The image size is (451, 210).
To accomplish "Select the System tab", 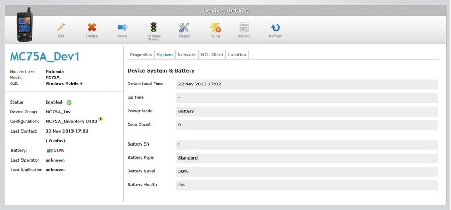I will (x=165, y=55).
